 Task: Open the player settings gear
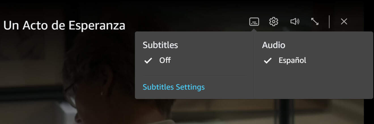point(274,22)
